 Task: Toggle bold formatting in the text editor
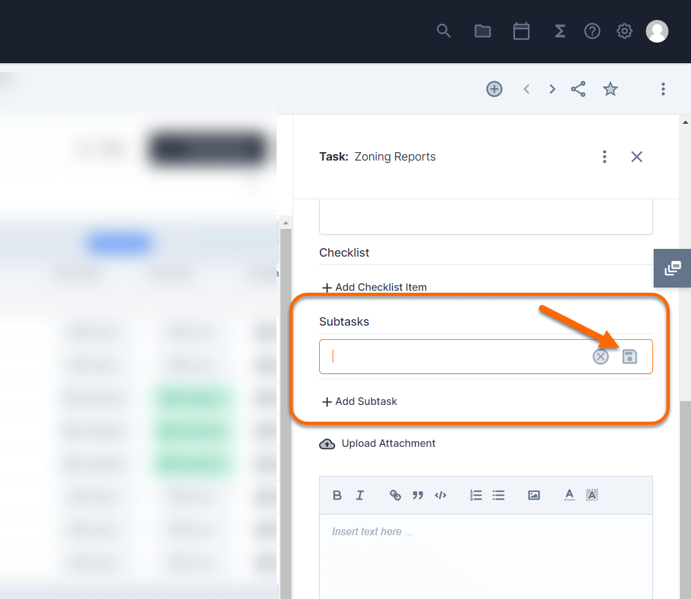click(337, 495)
